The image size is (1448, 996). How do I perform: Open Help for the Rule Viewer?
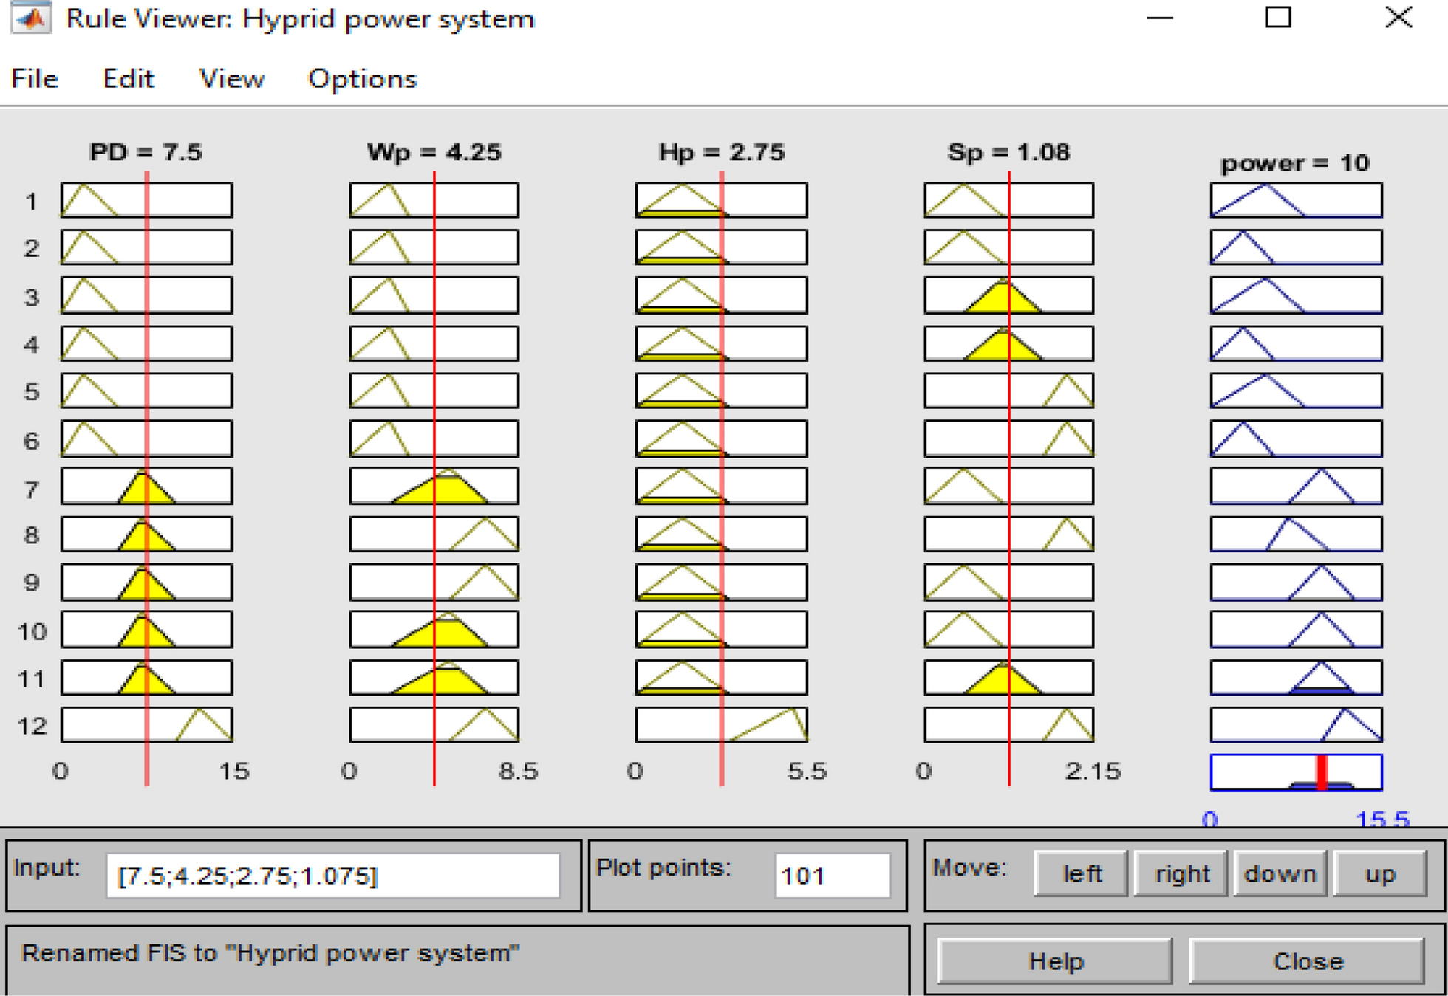pyautogui.click(x=1055, y=961)
